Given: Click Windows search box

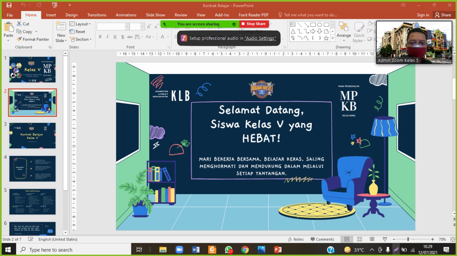Looking at the screenshot, I should point(73,250).
